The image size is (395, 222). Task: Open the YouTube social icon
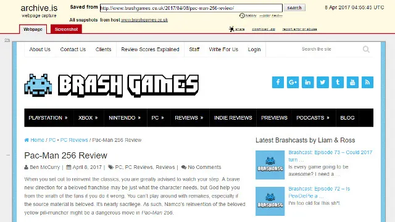coord(352,82)
